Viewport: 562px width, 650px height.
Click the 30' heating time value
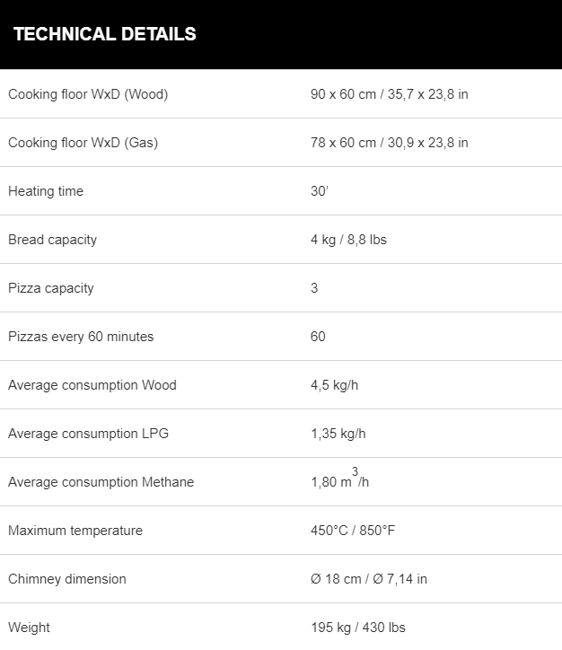[319, 191]
